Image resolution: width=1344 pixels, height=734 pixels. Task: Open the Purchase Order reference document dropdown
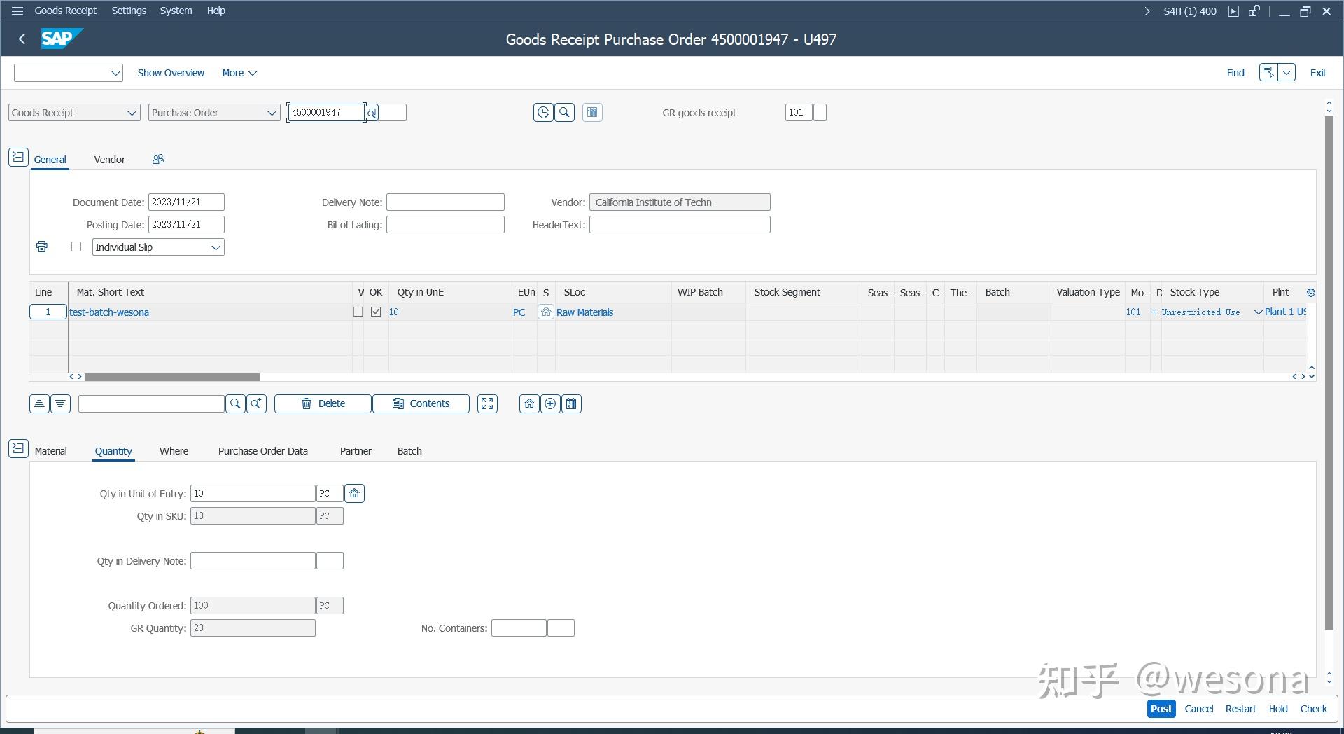272,113
